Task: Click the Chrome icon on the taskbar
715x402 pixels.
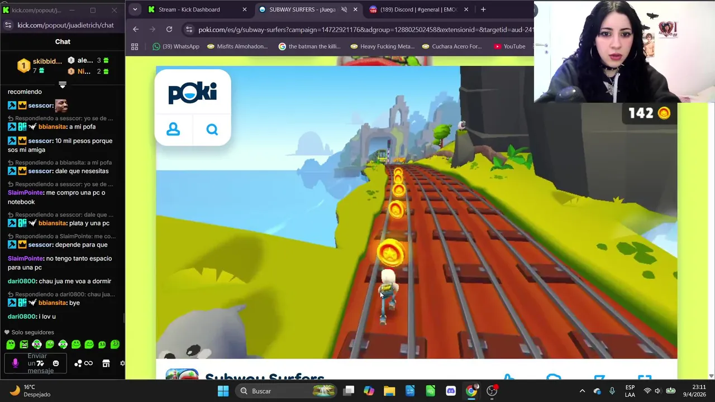Action: [471, 391]
